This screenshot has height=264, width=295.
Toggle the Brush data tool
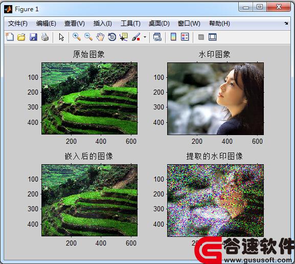136,37
